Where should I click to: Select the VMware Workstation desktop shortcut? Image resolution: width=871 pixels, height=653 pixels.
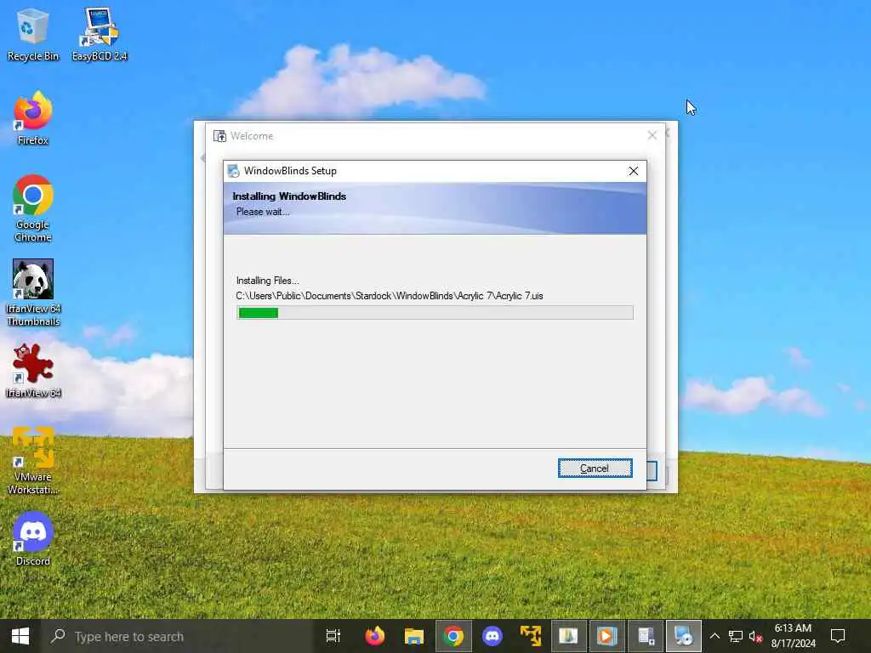click(33, 461)
